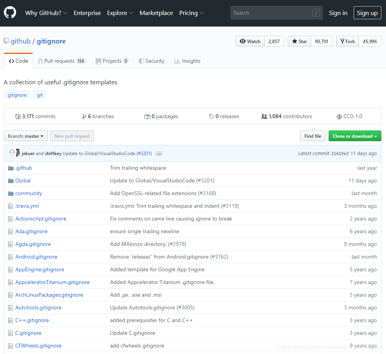Image resolution: width=386 pixels, height=354 pixels.
Task: Focus the Search input field
Action: tap(276, 13)
